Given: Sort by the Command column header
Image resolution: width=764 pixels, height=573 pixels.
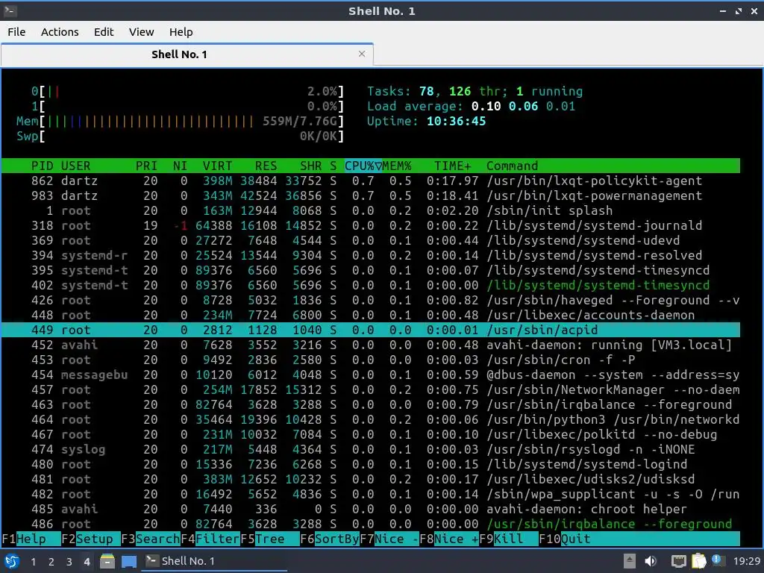Looking at the screenshot, I should 512,166.
